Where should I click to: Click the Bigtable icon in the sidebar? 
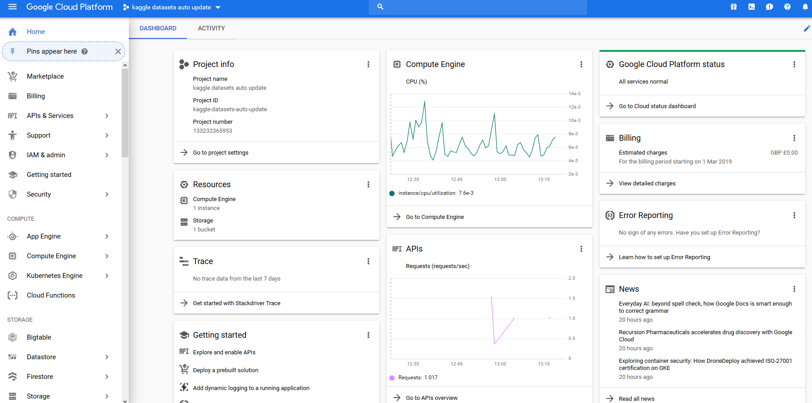pos(13,337)
